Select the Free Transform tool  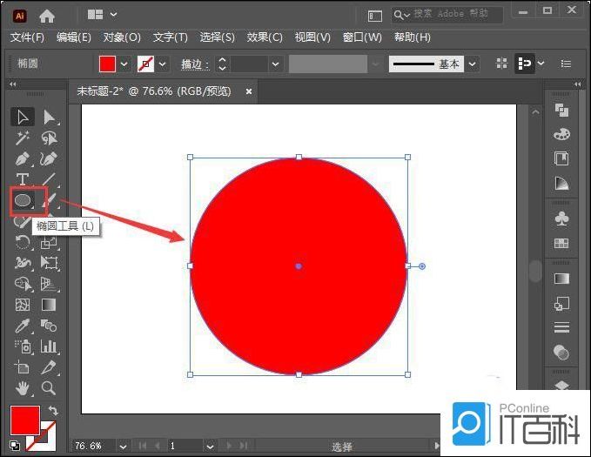[x=49, y=262]
